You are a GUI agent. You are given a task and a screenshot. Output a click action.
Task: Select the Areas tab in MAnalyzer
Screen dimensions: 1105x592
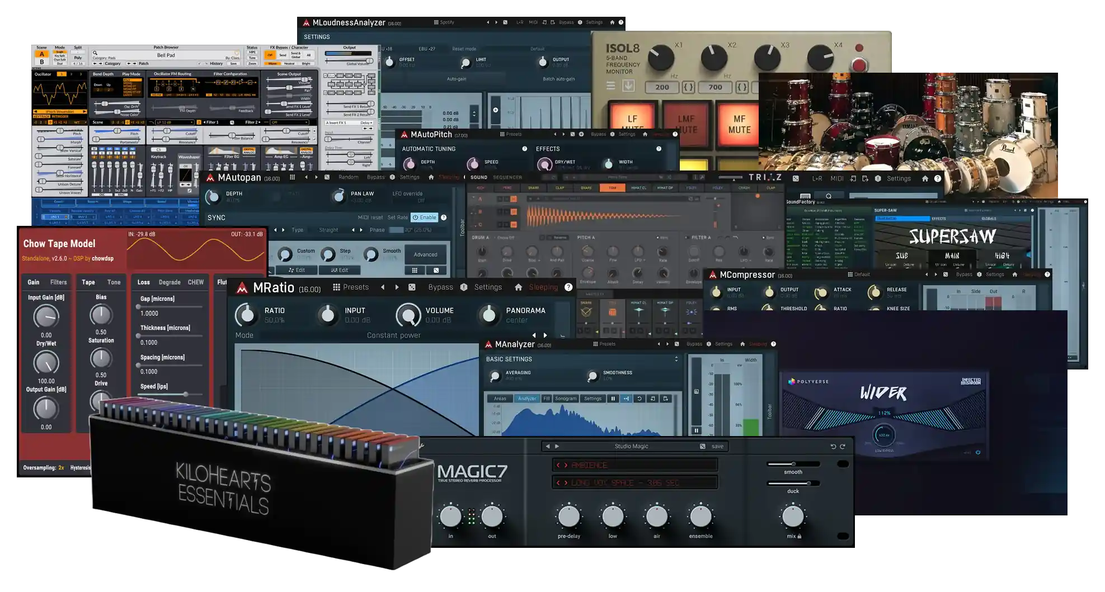(500, 399)
